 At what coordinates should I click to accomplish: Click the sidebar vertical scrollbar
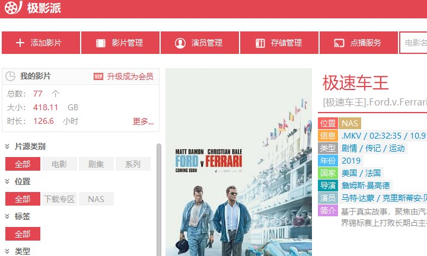(x=159, y=200)
